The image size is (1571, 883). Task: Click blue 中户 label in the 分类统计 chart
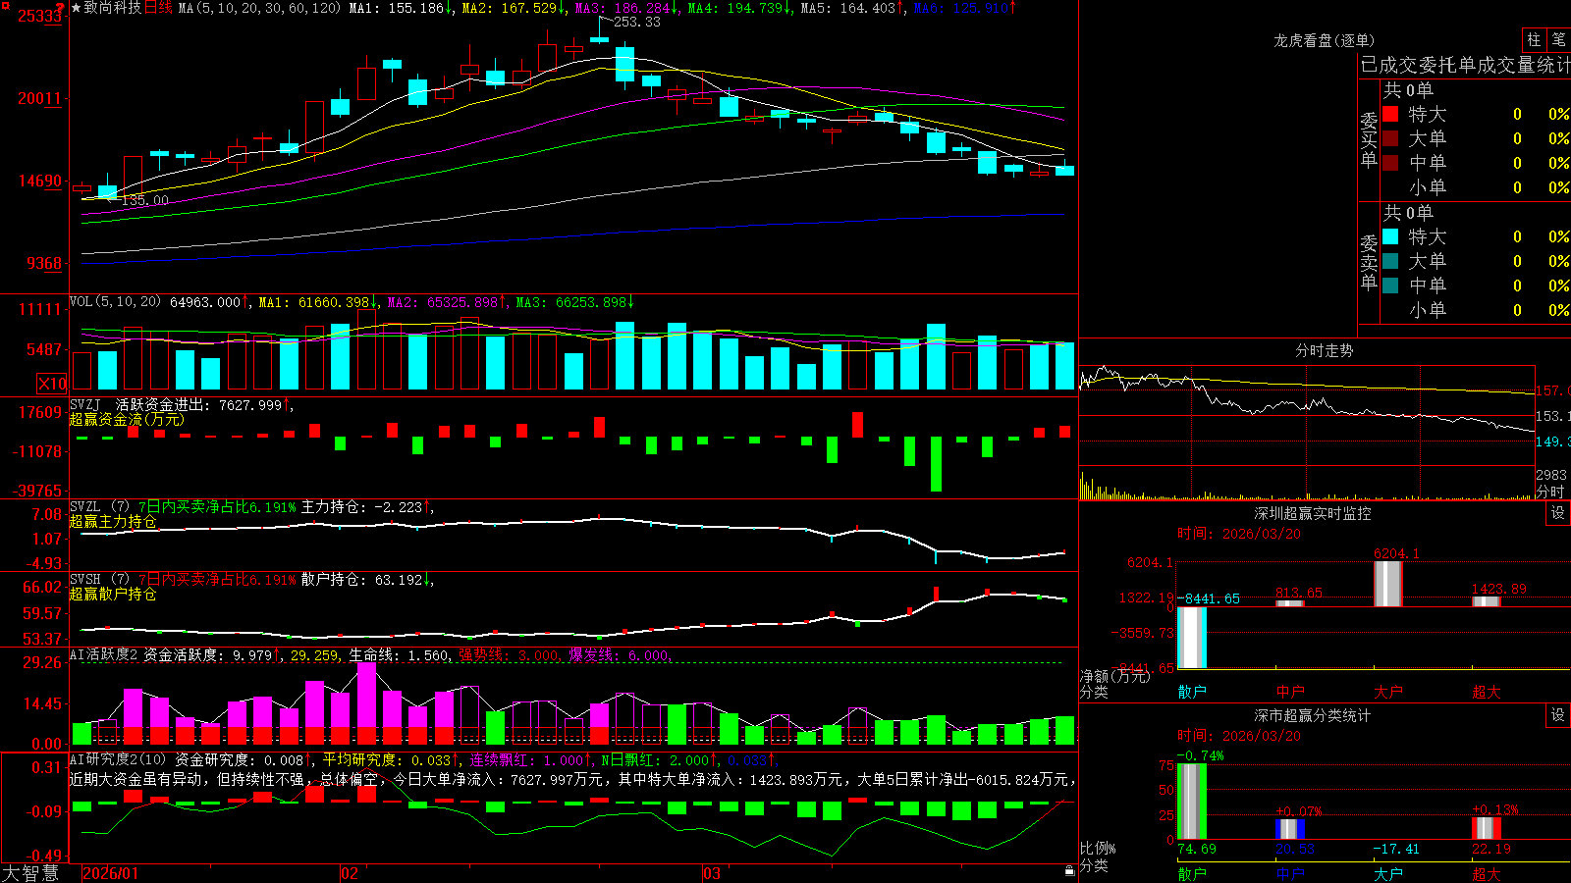[x=1290, y=873]
